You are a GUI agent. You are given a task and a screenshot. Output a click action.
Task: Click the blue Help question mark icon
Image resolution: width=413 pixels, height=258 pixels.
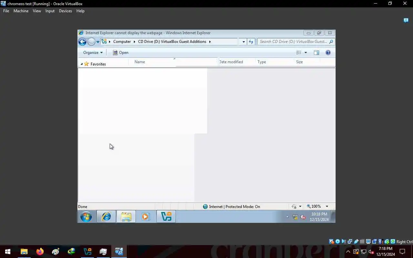click(328, 53)
